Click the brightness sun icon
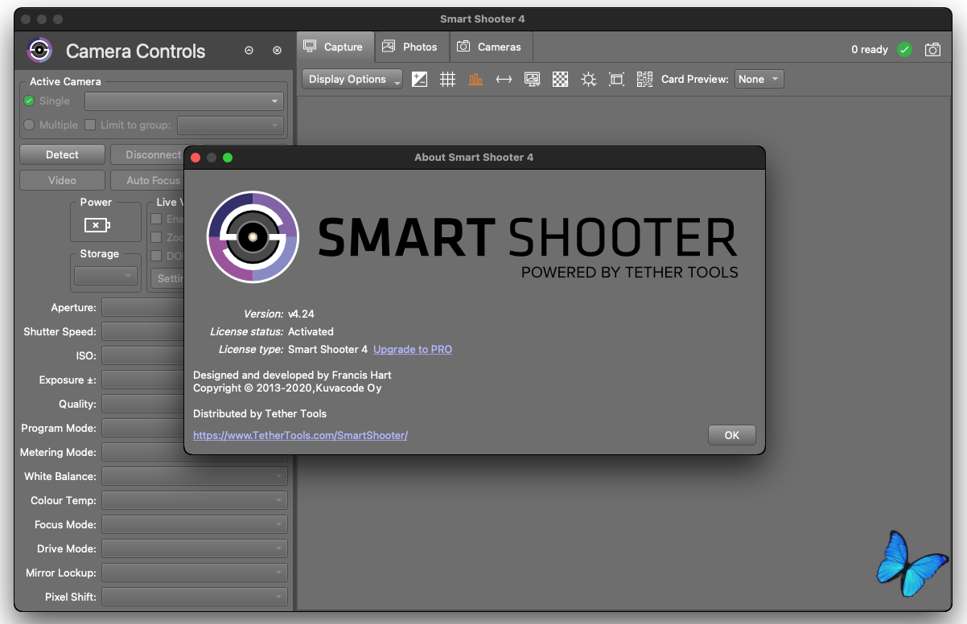967x624 pixels. coord(589,79)
